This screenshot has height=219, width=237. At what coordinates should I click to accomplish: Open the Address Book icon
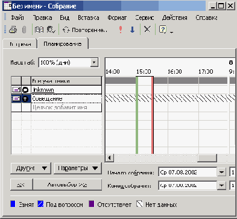click(39, 30)
